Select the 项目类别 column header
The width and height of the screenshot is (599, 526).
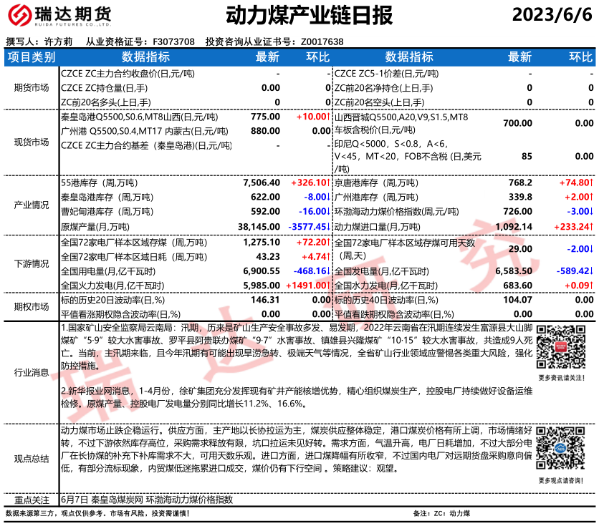tap(32, 57)
